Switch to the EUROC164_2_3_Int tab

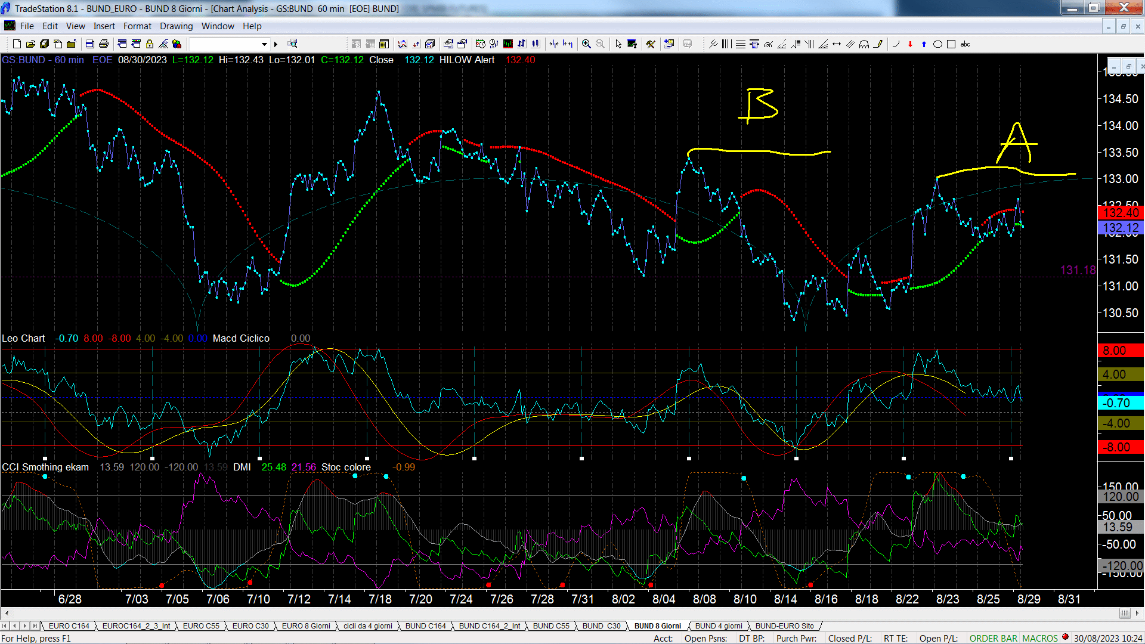136,626
